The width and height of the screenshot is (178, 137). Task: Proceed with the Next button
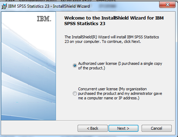[x=123, y=128]
